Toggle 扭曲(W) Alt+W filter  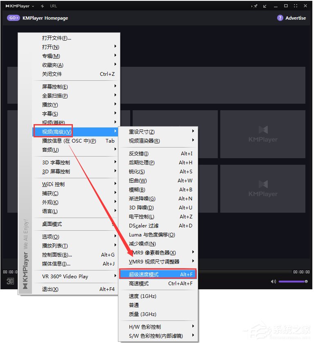158,181
